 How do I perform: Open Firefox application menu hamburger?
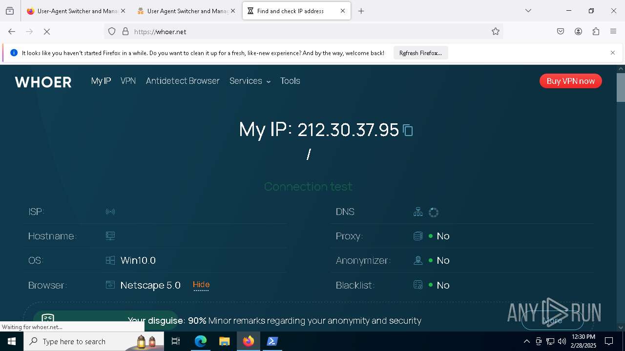click(x=613, y=32)
